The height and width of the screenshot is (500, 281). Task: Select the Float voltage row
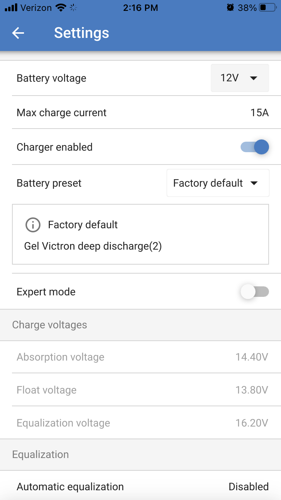pyautogui.click(x=140, y=390)
